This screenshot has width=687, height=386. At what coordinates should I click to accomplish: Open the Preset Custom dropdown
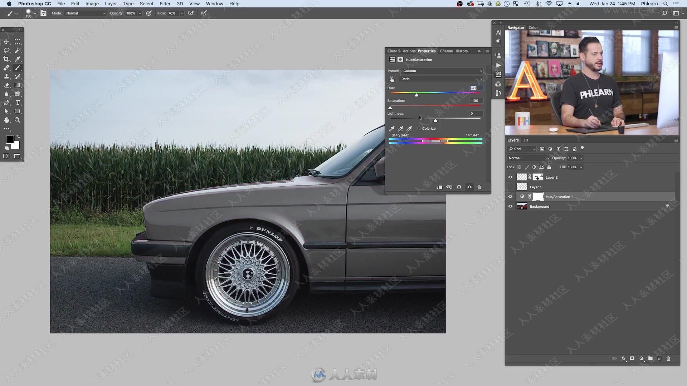pyautogui.click(x=442, y=71)
